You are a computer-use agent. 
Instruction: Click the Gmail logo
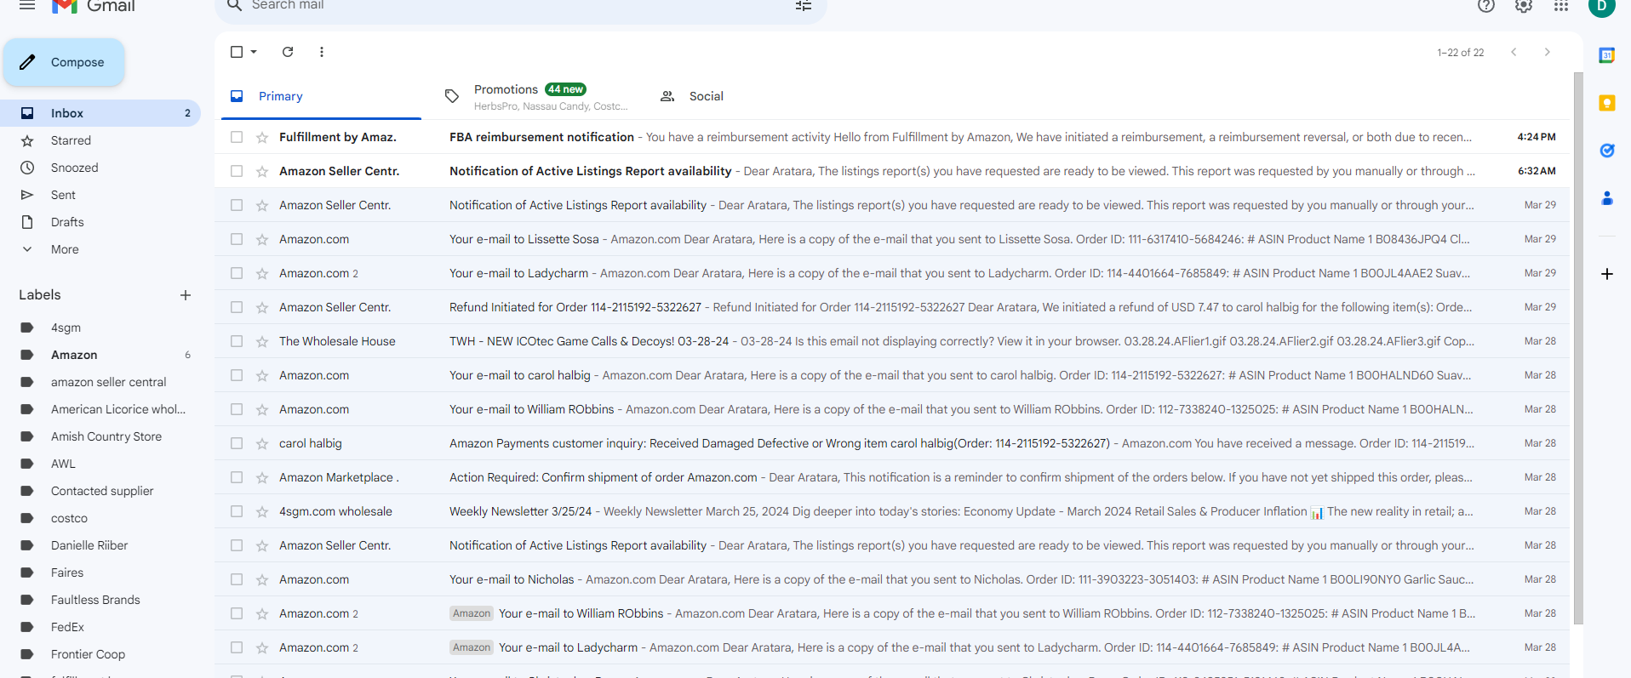click(94, 6)
